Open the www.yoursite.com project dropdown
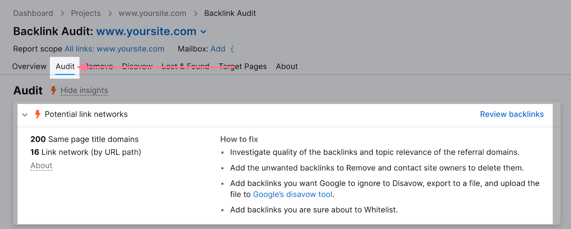The image size is (571, 229). [x=203, y=32]
